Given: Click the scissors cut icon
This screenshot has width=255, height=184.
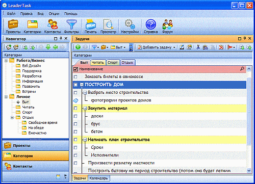Looking at the screenshot, I should [x=198, y=47].
